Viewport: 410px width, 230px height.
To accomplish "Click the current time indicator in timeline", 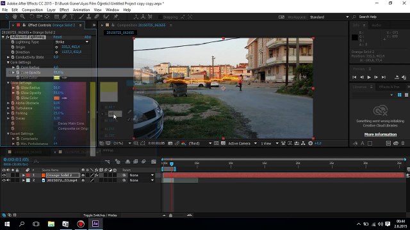I will [x=172, y=164].
